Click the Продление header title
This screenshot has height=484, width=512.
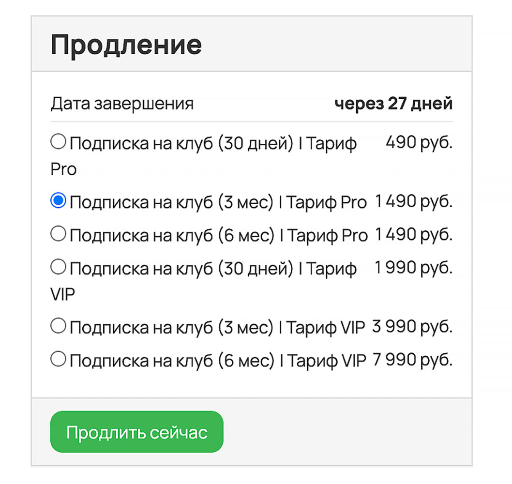pyautogui.click(x=127, y=44)
